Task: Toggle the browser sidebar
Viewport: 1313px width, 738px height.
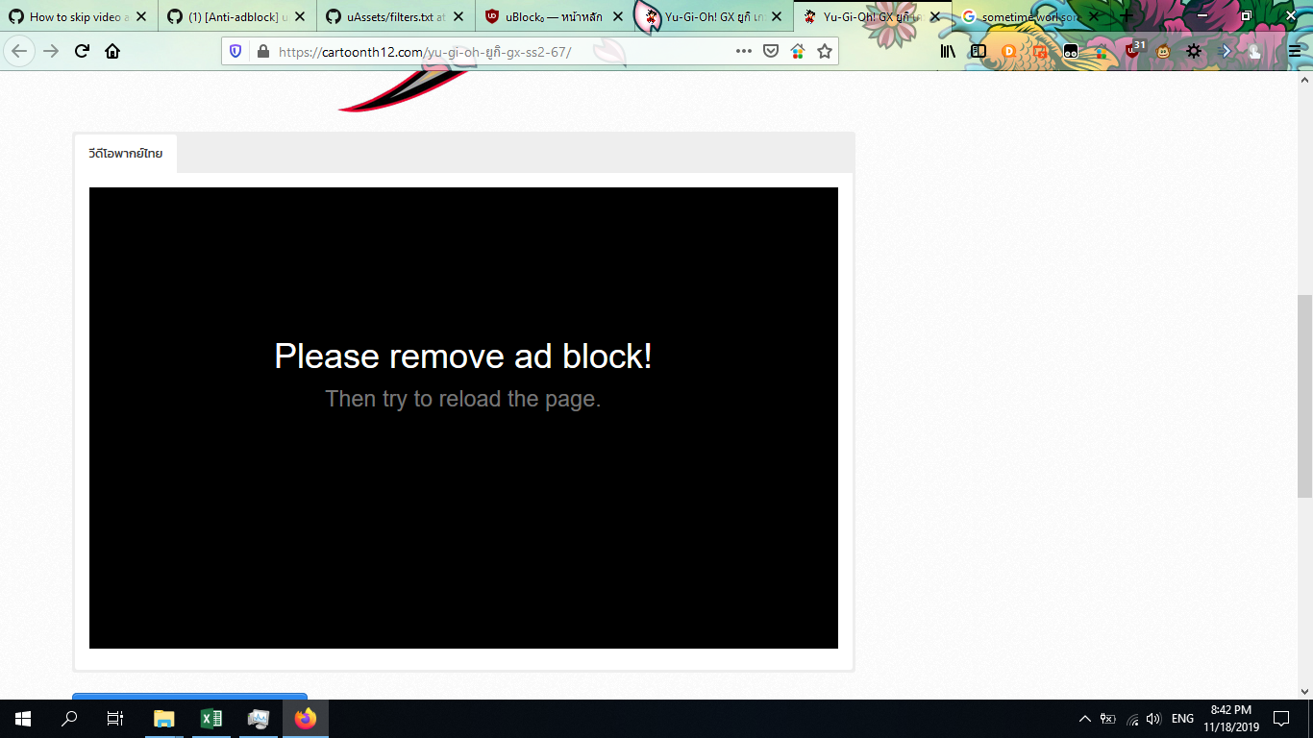Action: tap(977, 52)
